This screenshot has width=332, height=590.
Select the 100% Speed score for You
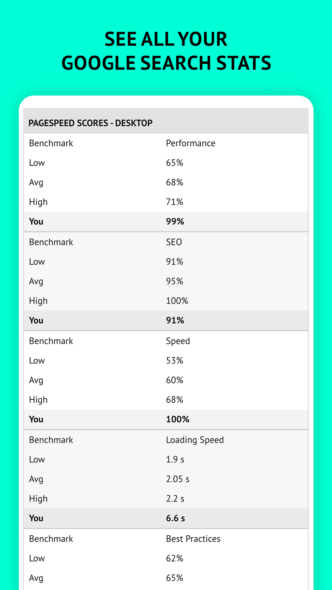coord(177,419)
